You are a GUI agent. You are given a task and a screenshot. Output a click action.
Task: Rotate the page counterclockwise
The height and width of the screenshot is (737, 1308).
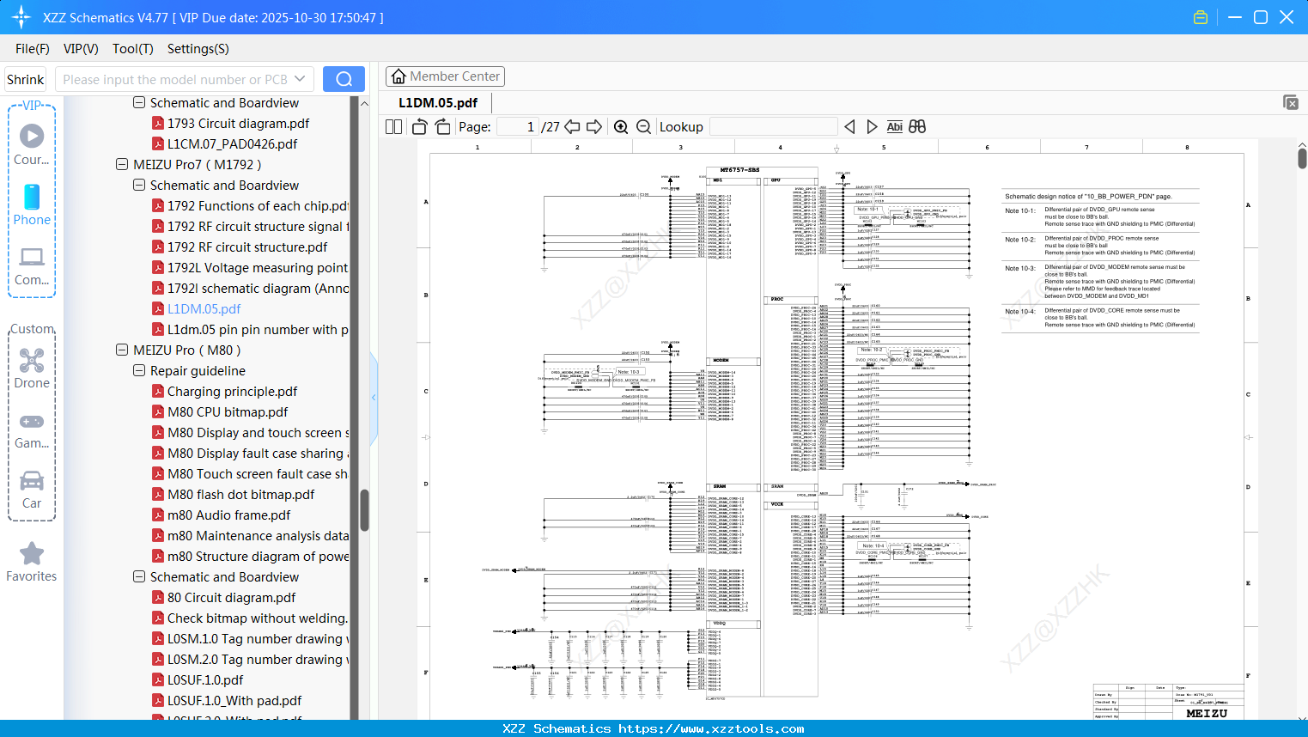click(x=419, y=126)
